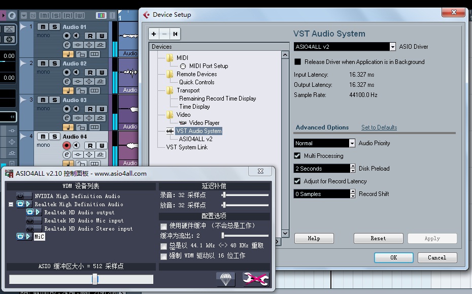Check the 使用硬件缓冲 checkbox

(x=164, y=226)
